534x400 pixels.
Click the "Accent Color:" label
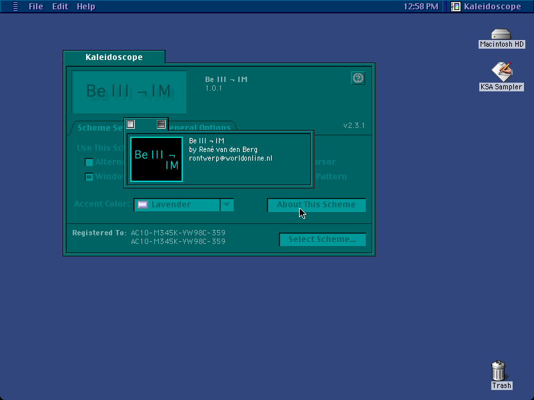pyautogui.click(x=102, y=204)
